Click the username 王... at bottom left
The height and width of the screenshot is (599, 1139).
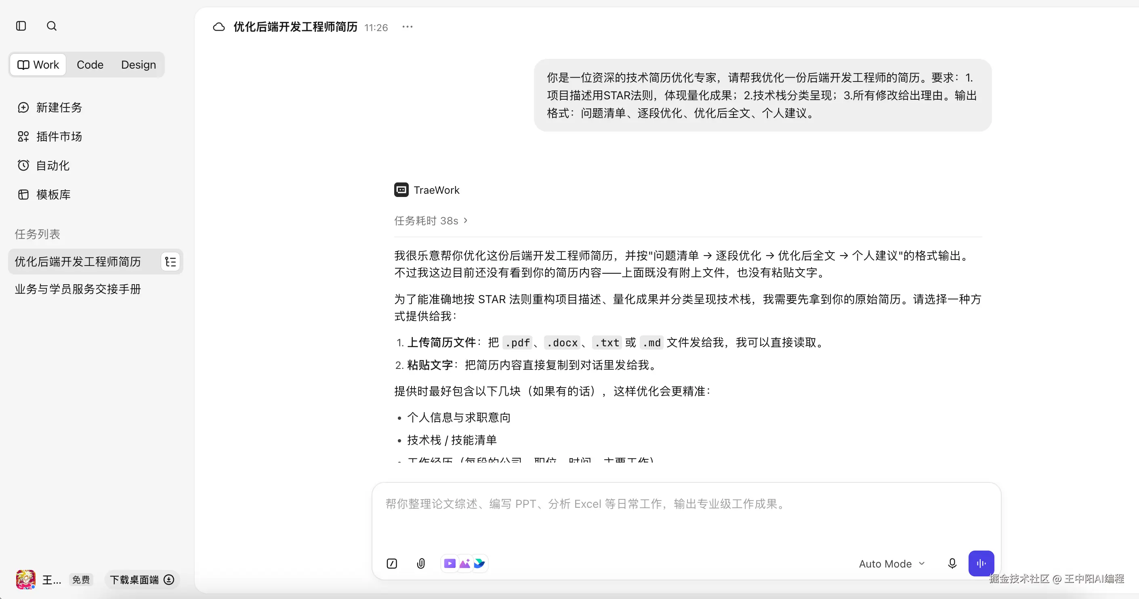pos(52,580)
